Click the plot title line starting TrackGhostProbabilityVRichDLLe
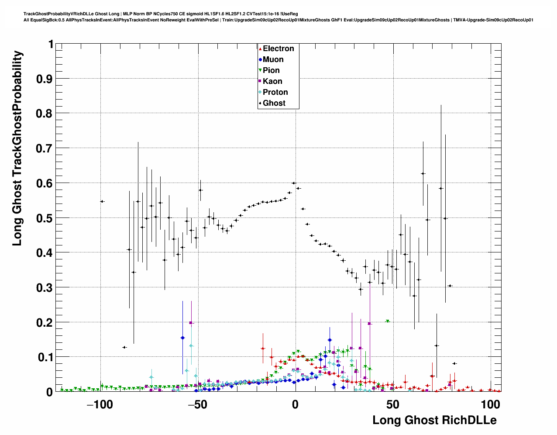This screenshot has height=435, width=557. tap(161, 14)
